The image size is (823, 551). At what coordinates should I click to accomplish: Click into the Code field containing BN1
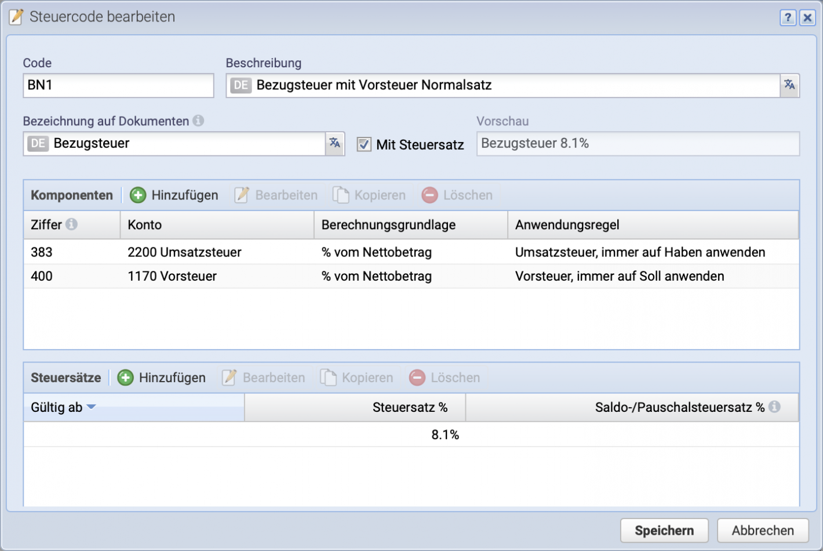pos(118,85)
